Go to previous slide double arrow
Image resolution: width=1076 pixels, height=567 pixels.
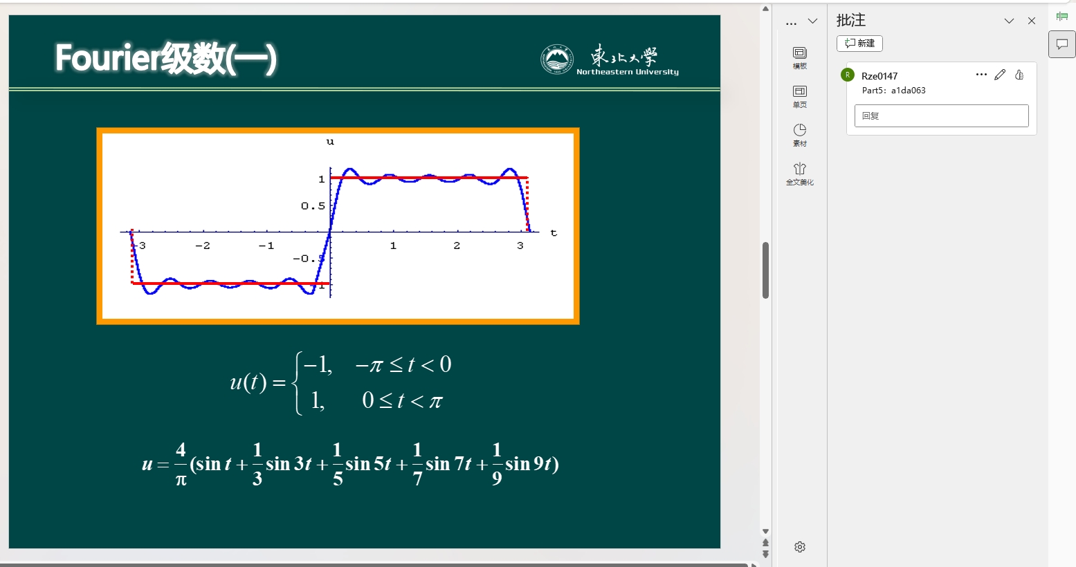(765, 543)
